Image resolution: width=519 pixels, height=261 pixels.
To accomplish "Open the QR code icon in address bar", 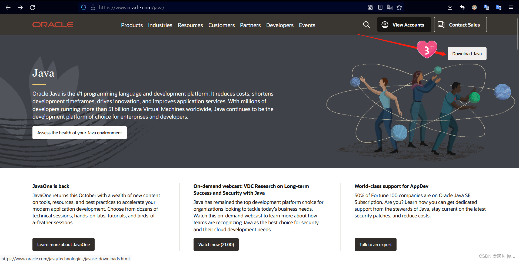I will pyautogui.click(x=371, y=7).
